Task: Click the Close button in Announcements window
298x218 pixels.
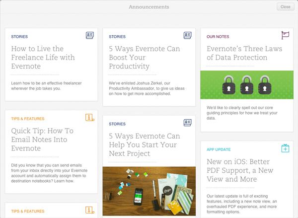Action: [x=285, y=7]
